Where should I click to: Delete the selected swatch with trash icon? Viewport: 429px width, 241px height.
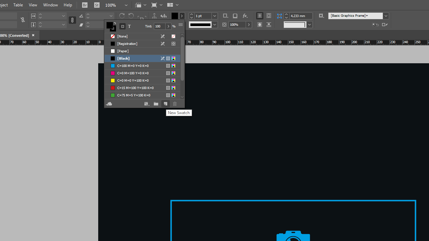[175, 104]
